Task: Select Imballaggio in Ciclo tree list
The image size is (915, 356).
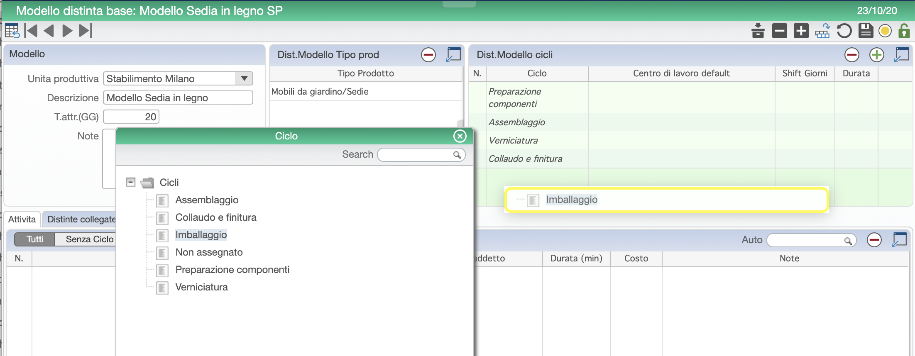Action: pyautogui.click(x=201, y=235)
